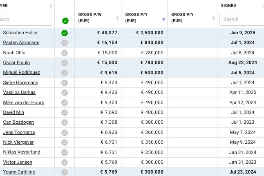
Task: Toggle the verified status for Miguel Rodríguez
Action: point(65,73)
